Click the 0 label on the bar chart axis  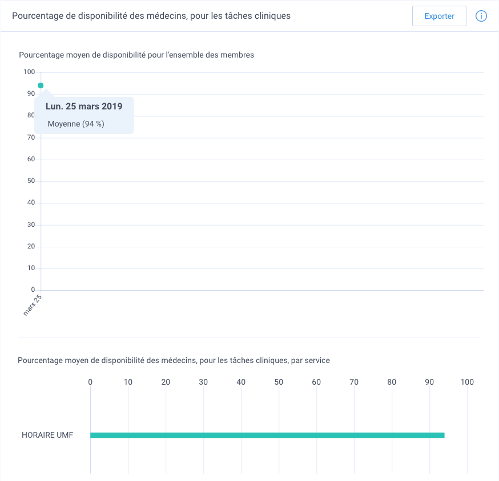coord(90,382)
